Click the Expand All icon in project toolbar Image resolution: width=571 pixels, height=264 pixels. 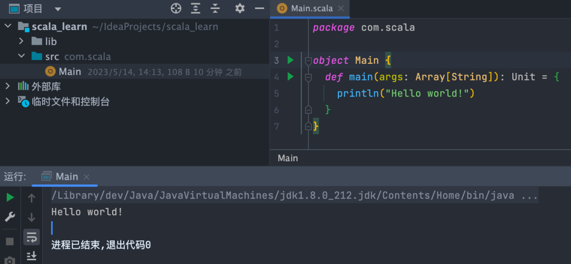click(x=196, y=8)
